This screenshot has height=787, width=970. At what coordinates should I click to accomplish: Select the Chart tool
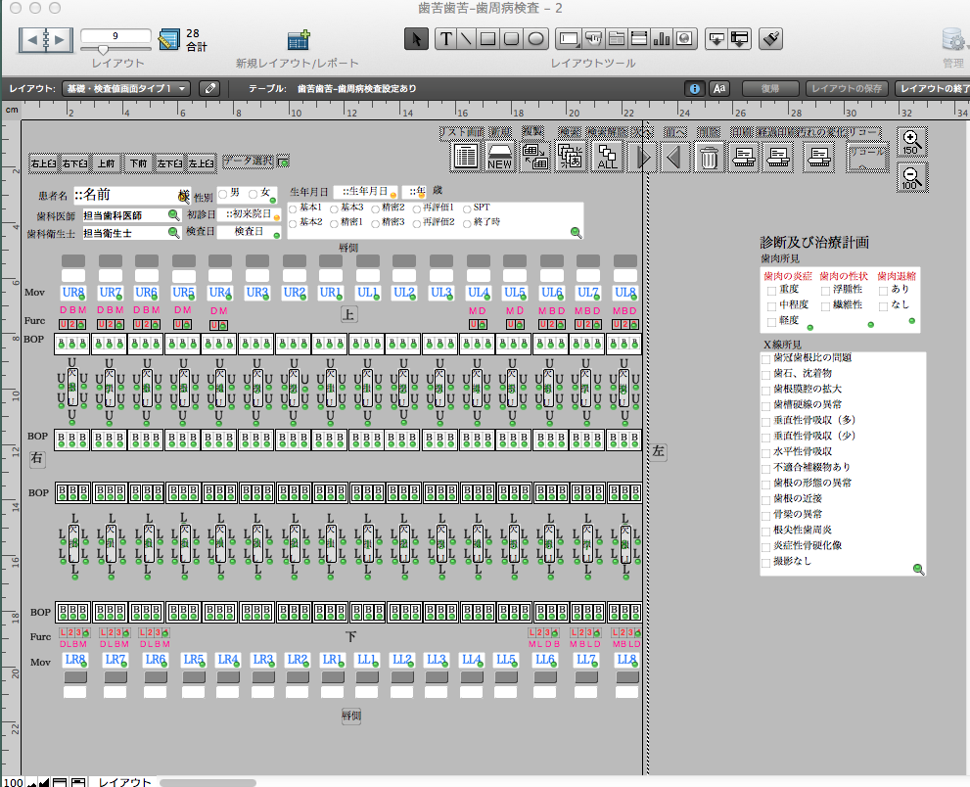click(662, 39)
